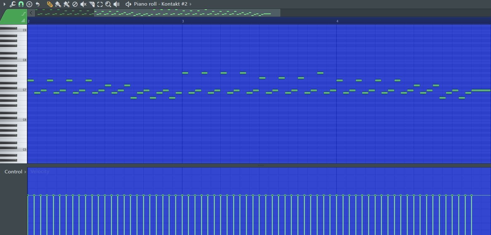This screenshot has width=491, height=235.
Task: Open the stamp chord selector
Action: 29,4
